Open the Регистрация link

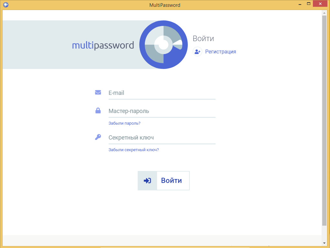[x=220, y=52]
